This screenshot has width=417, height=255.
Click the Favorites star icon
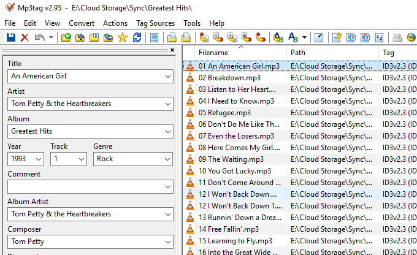pyautogui.click(x=123, y=37)
